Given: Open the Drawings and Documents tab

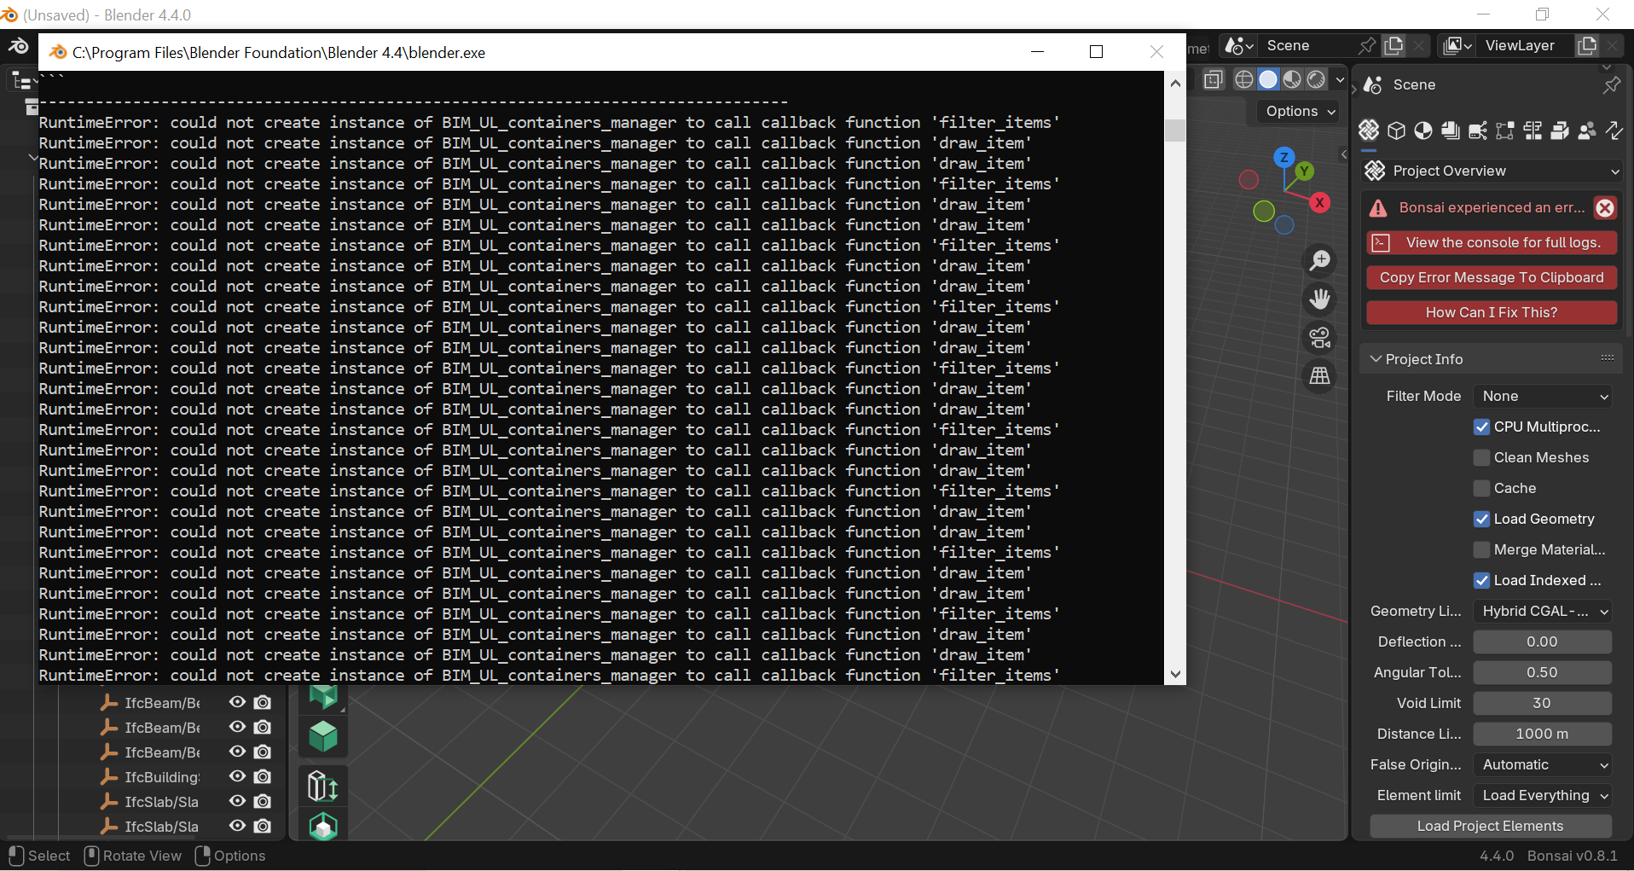Looking at the screenshot, I should [1451, 131].
